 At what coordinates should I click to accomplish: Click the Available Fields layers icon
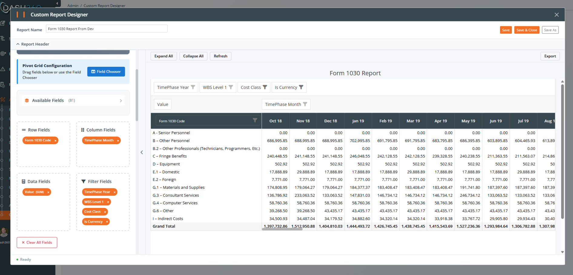[27, 101]
